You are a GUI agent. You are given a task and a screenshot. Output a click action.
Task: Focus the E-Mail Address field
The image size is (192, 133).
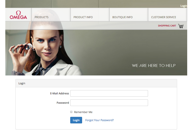[109, 93]
